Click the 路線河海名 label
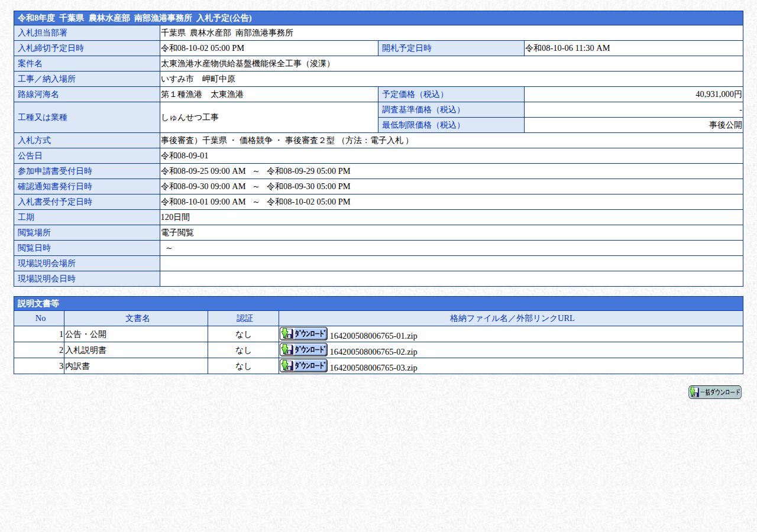757x532 pixels. click(87, 94)
